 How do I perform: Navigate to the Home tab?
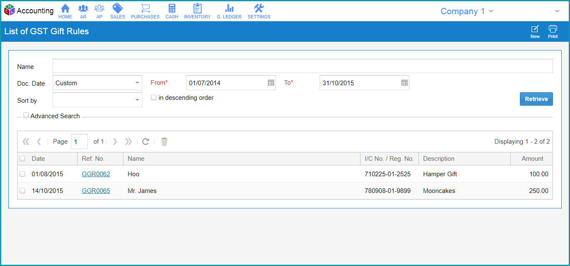(x=65, y=10)
